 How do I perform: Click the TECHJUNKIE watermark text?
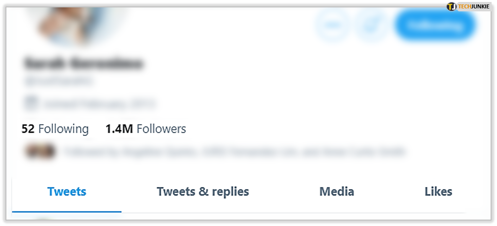[473, 7]
